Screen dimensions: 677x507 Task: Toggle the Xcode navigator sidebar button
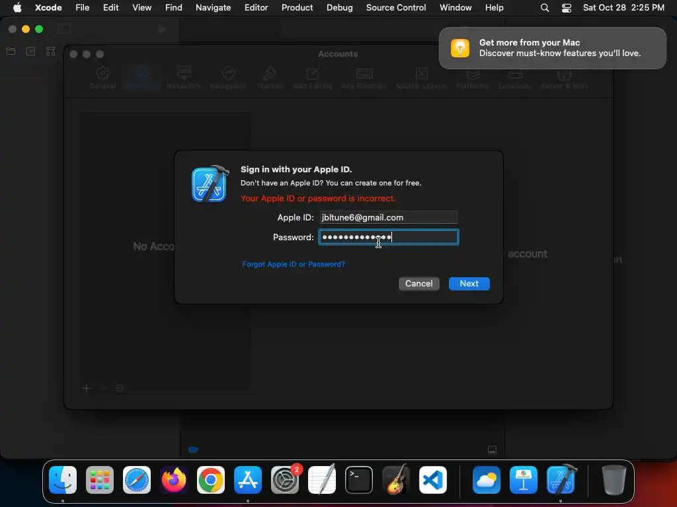[64, 29]
